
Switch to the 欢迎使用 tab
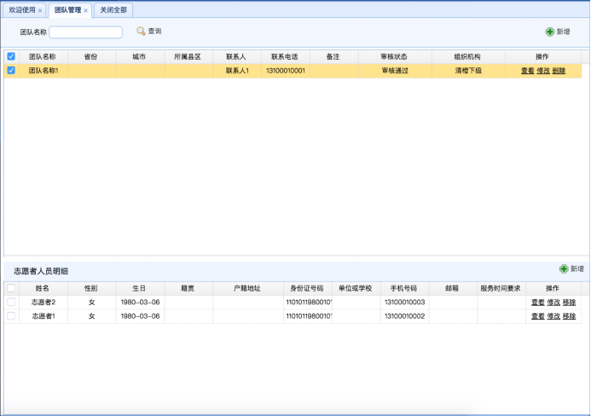21,10
